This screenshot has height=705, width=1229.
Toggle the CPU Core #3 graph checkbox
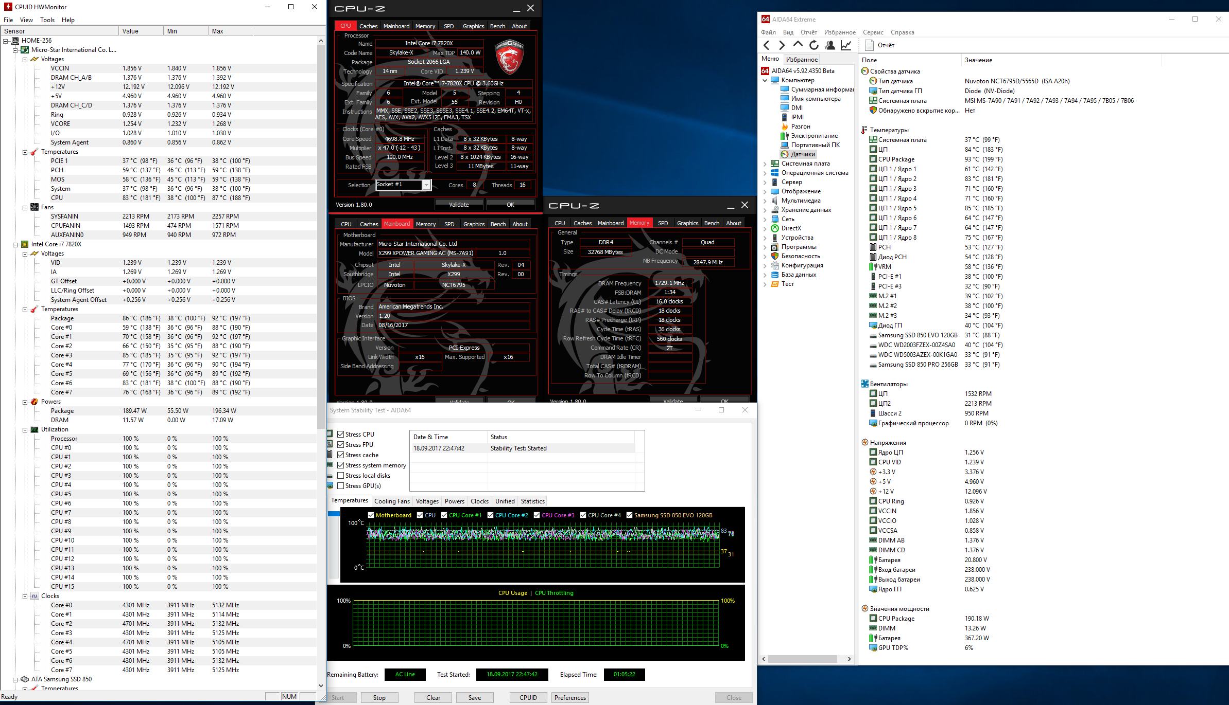[x=537, y=515]
